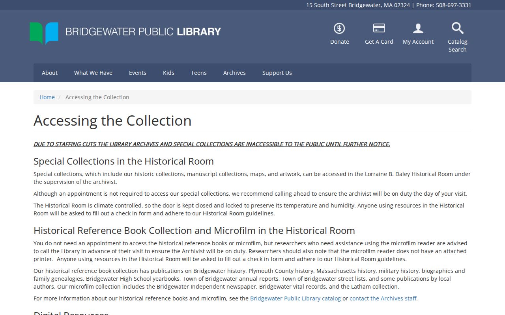Go to the Kids section
The height and width of the screenshot is (315, 505).
click(x=168, y=73)
